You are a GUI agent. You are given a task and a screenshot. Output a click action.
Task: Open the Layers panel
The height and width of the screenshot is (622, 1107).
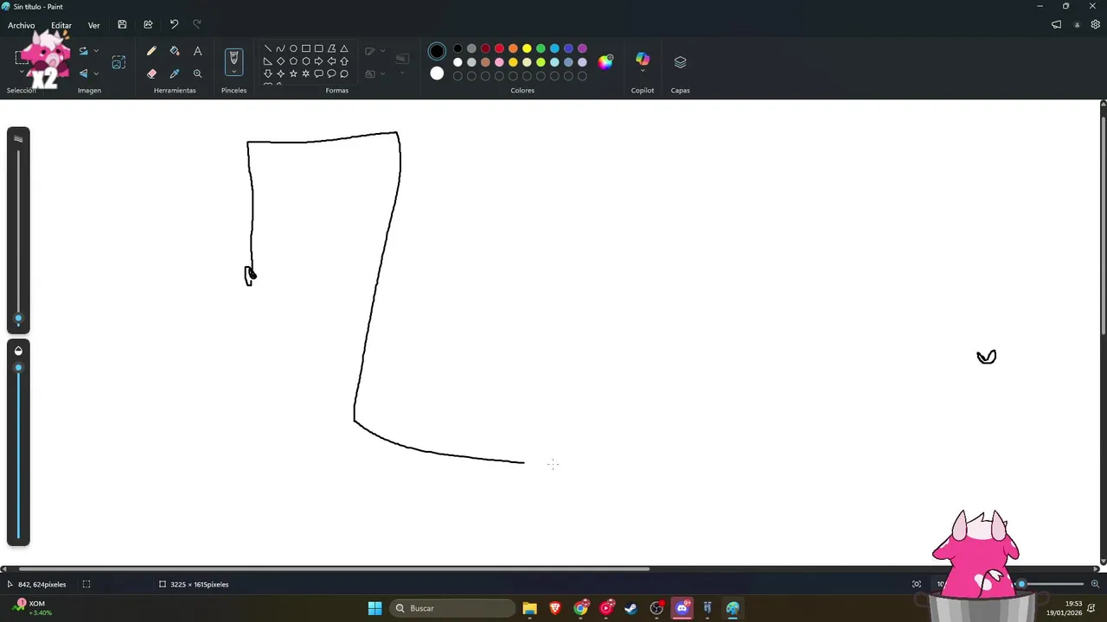coord(680,62)
